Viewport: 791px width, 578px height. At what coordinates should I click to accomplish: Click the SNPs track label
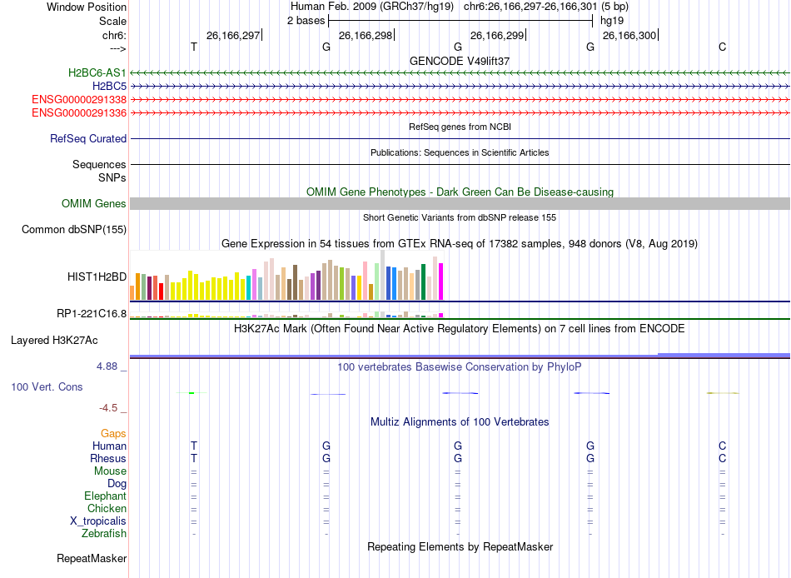point(112,177)
